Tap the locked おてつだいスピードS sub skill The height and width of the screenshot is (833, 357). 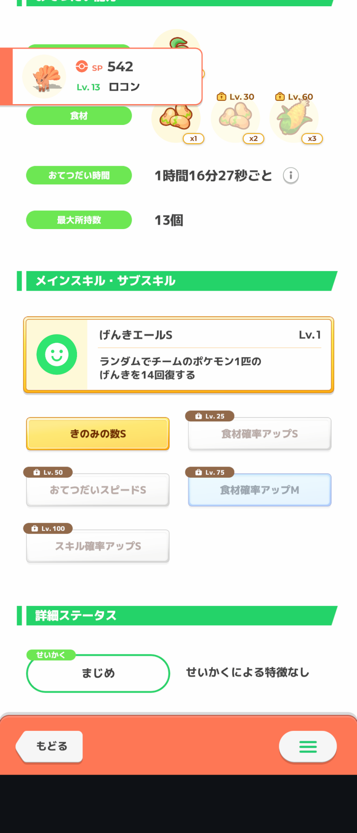click(98, 490)
